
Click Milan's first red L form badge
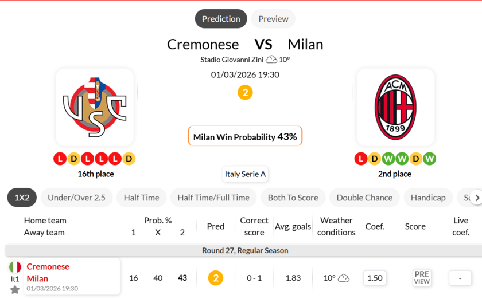pos(361,159)
